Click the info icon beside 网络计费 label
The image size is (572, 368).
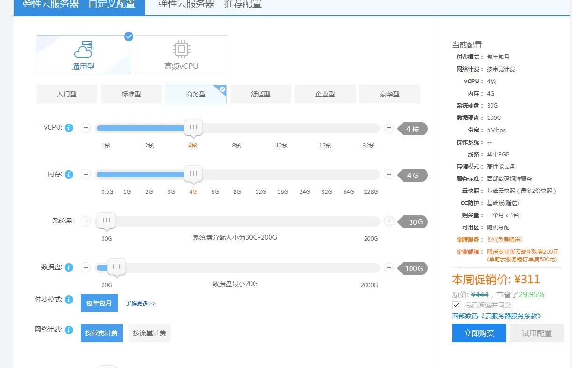(69, 330)
